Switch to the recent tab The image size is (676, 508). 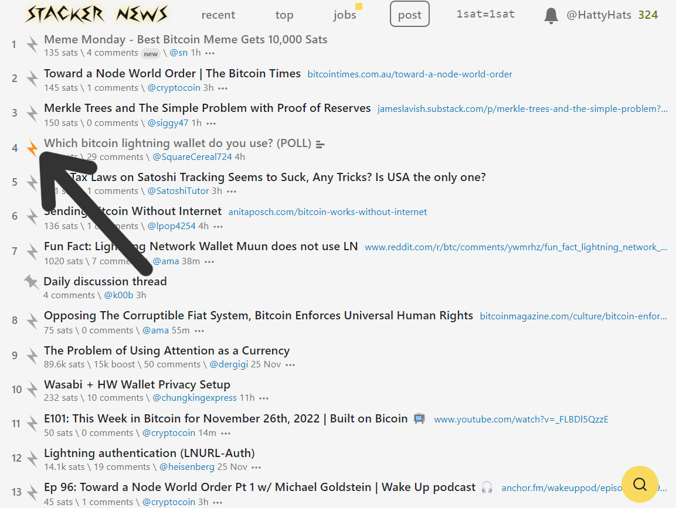[218, 15]
